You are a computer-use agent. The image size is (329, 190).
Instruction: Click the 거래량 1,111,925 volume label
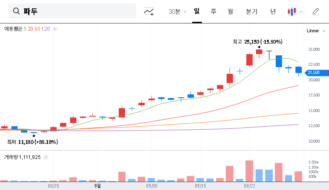(22, 157)
